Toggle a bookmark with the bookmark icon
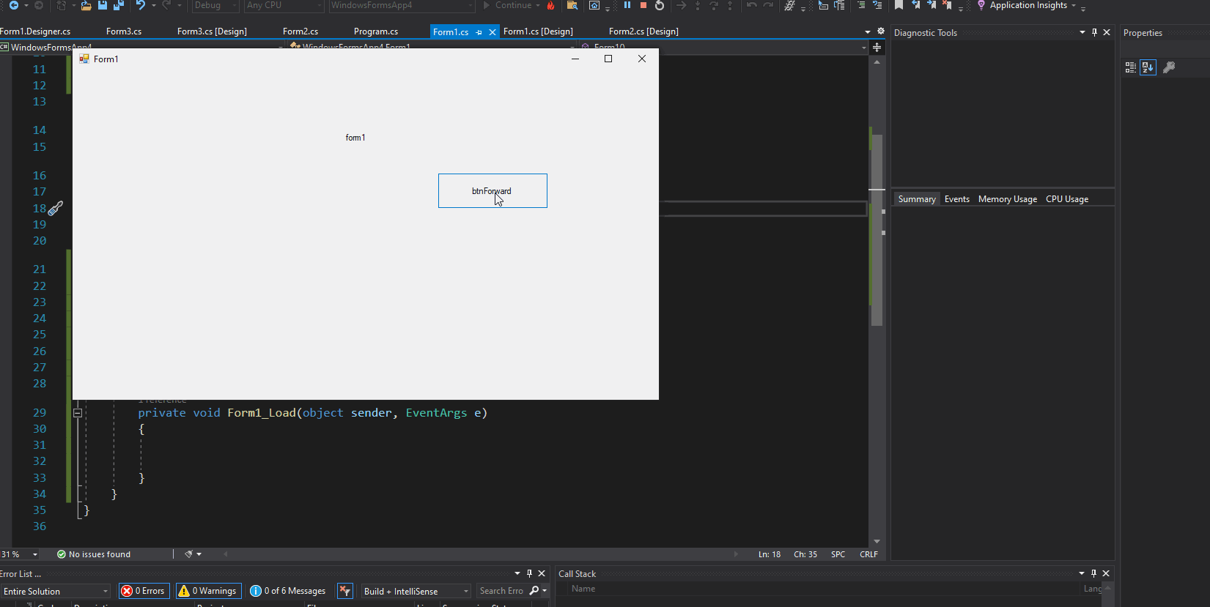 (x=899, y=5)
